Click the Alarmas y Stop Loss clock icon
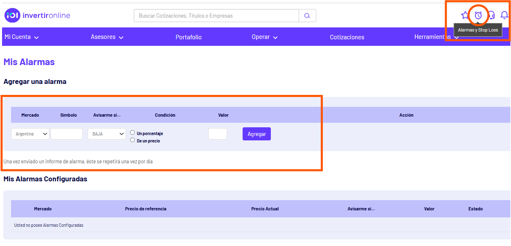This screenshot has height=246, width=511. click(478, 16)
